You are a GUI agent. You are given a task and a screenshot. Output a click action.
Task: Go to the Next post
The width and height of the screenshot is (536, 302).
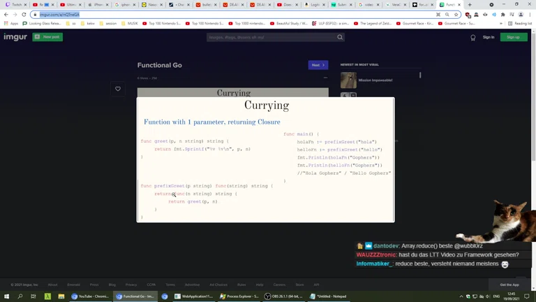coord(318,65)
